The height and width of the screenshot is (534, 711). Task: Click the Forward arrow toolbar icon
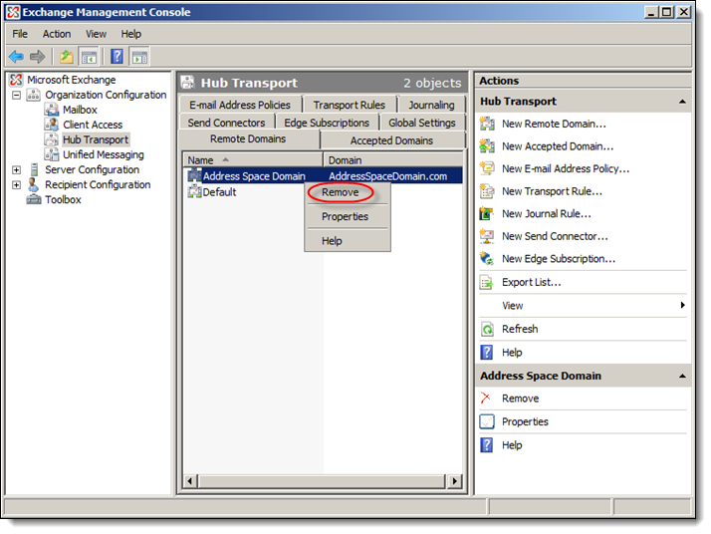point(37,57)
